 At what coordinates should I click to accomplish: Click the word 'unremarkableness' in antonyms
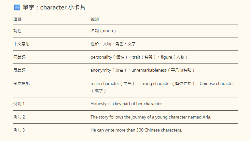(149, 70)
